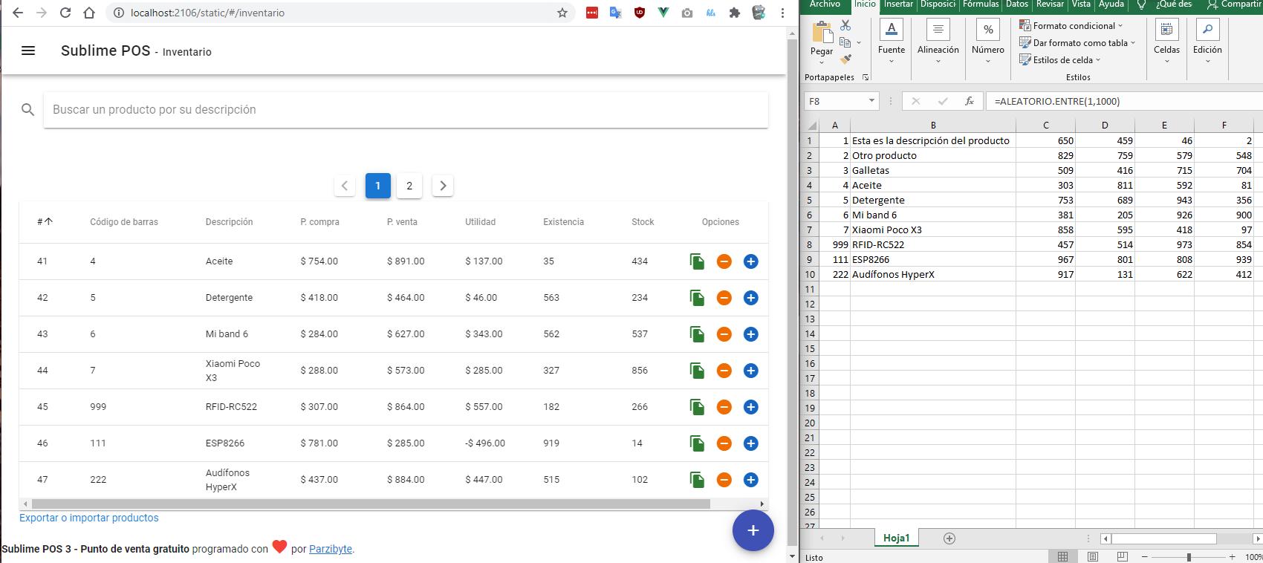Click the copy icon in the ESP8266 row

[x=697, y=443]
